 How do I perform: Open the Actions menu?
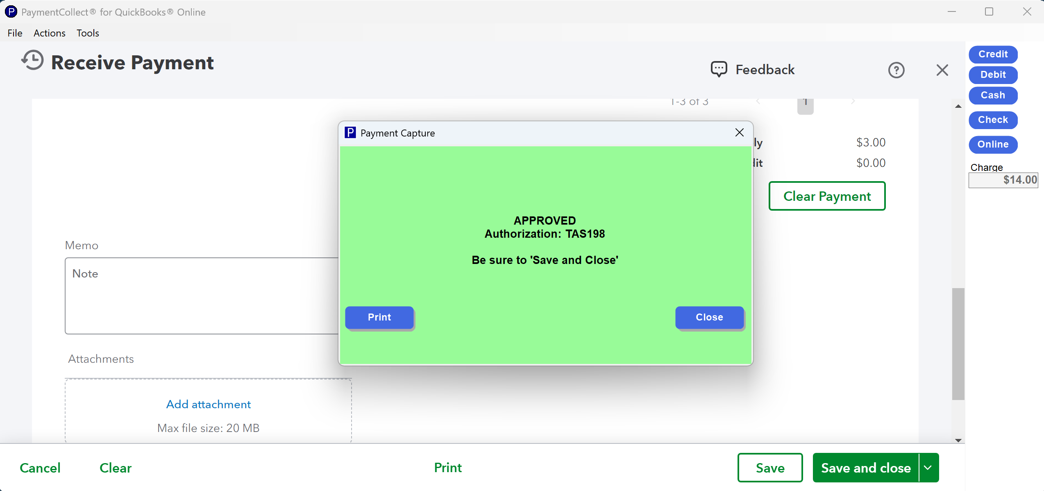coord(50,33)
